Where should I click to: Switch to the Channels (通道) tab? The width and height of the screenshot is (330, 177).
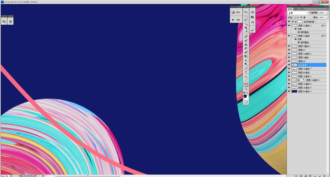coord(296,9)
